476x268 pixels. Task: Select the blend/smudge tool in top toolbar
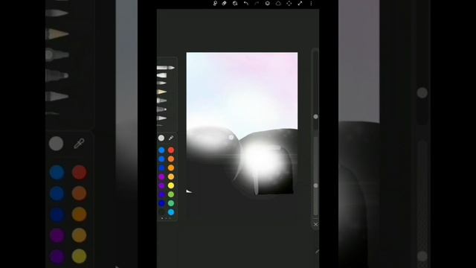pos(235,3)
